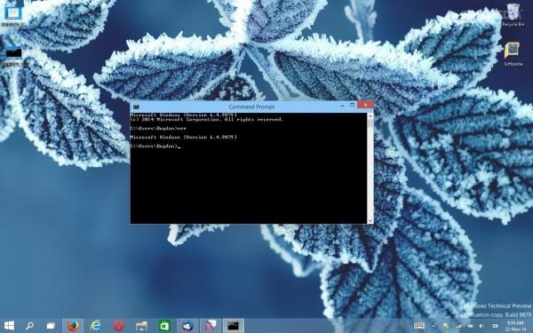Viewport: 533px width, 333px height.
Task: Open the network signal tray icon
Action: click(x=458, y=326)
